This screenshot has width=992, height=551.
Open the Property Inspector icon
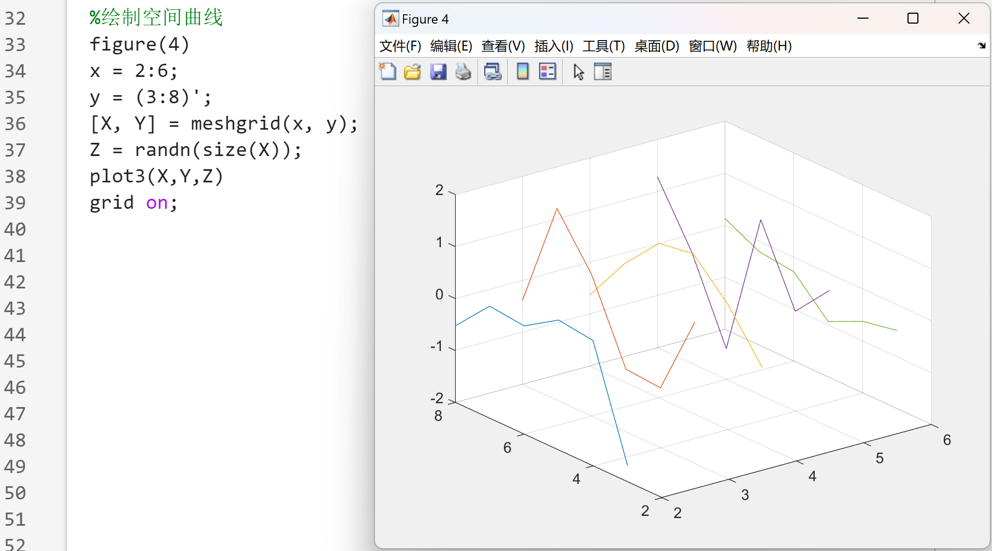tap(603, 71)
